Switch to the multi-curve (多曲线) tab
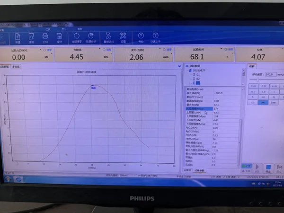This screenshot has height=213, width=284. (16, 67)
